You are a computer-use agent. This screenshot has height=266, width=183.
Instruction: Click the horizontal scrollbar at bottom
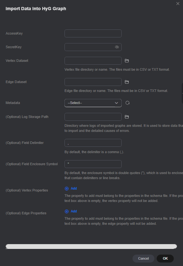91,246
